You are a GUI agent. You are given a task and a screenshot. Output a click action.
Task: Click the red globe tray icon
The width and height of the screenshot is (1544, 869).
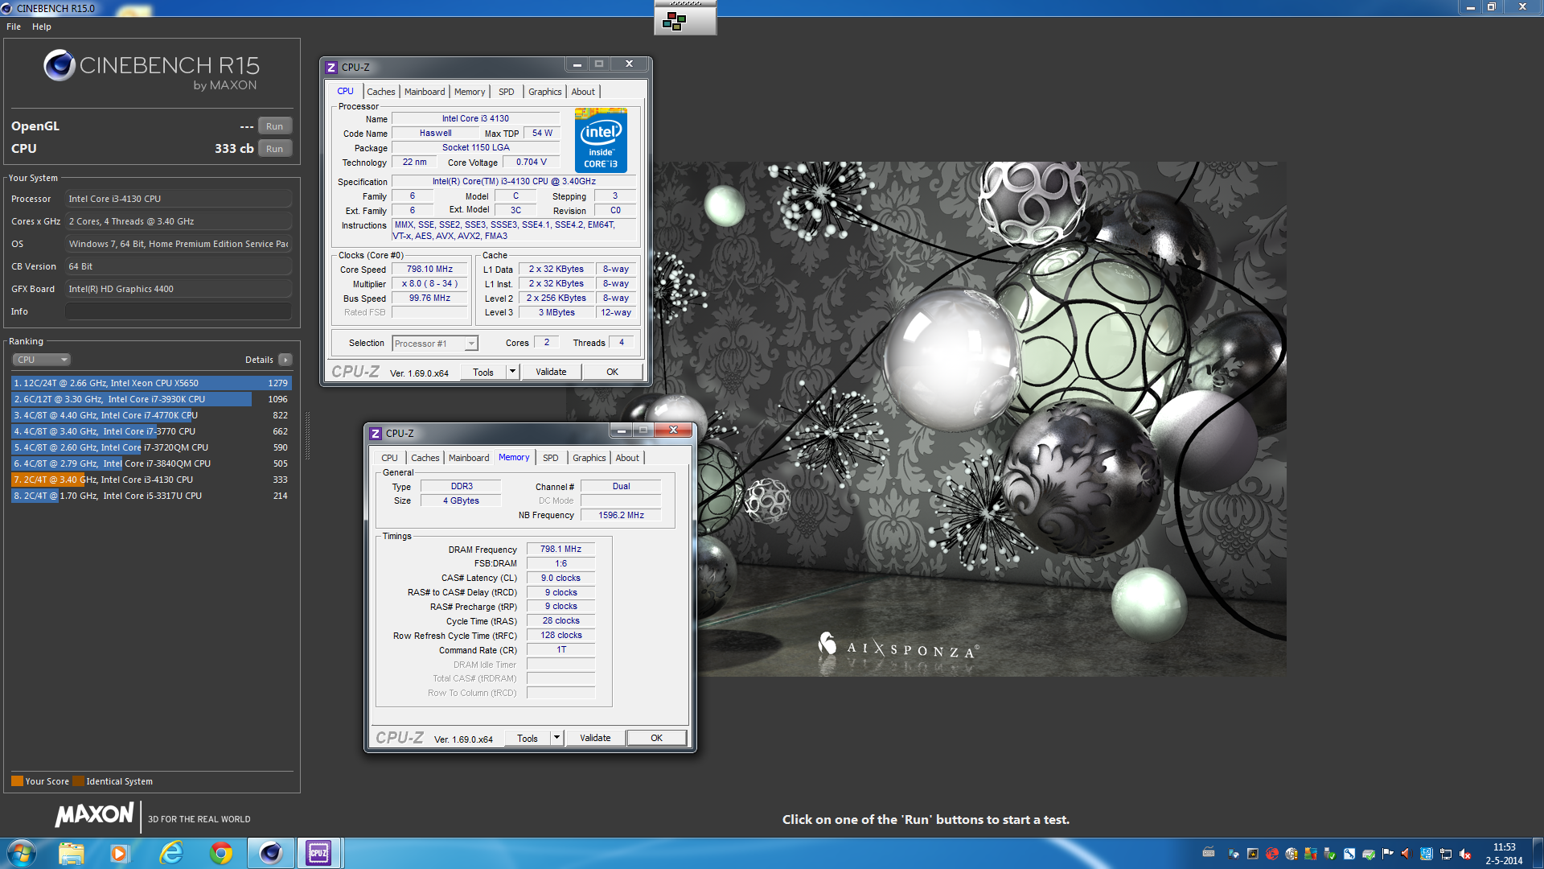pyautogui.click(x=1272, y=854)
